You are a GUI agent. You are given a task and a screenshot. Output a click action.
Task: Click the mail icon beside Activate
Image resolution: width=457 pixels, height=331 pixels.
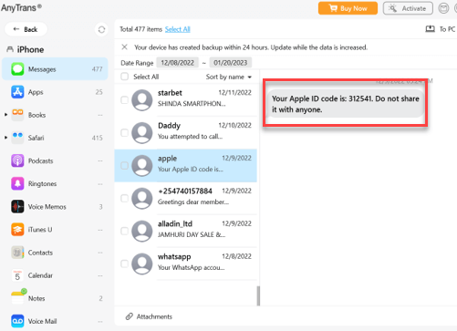[443, 8]
